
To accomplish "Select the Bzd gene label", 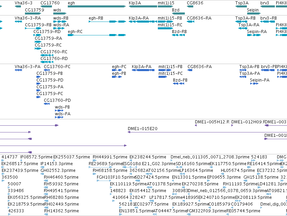I will 175,10.
